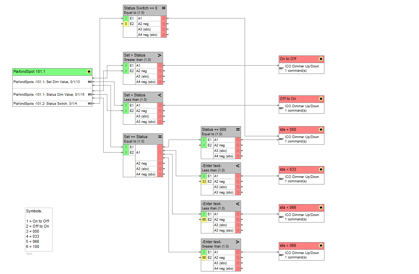This screenshot has height=274, width=419.
Task: Click greater-than symbol on Set > Status block
Action: point(160,55)
